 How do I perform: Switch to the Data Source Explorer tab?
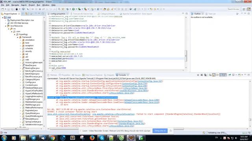[92, 75]
